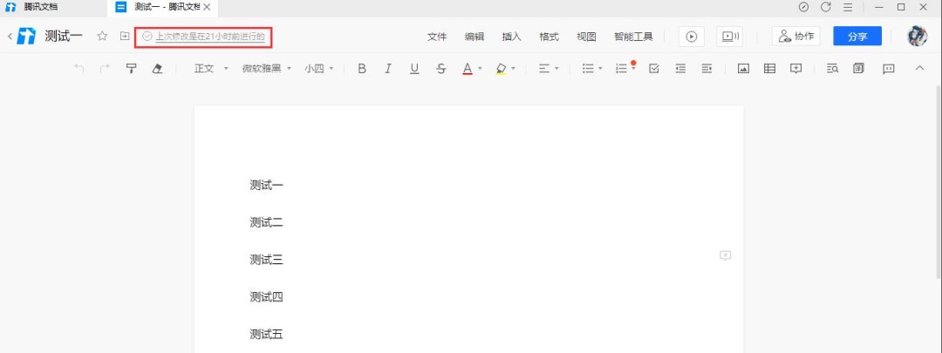Go back using the left chevron
942x353 pixels.
point(10,36)
